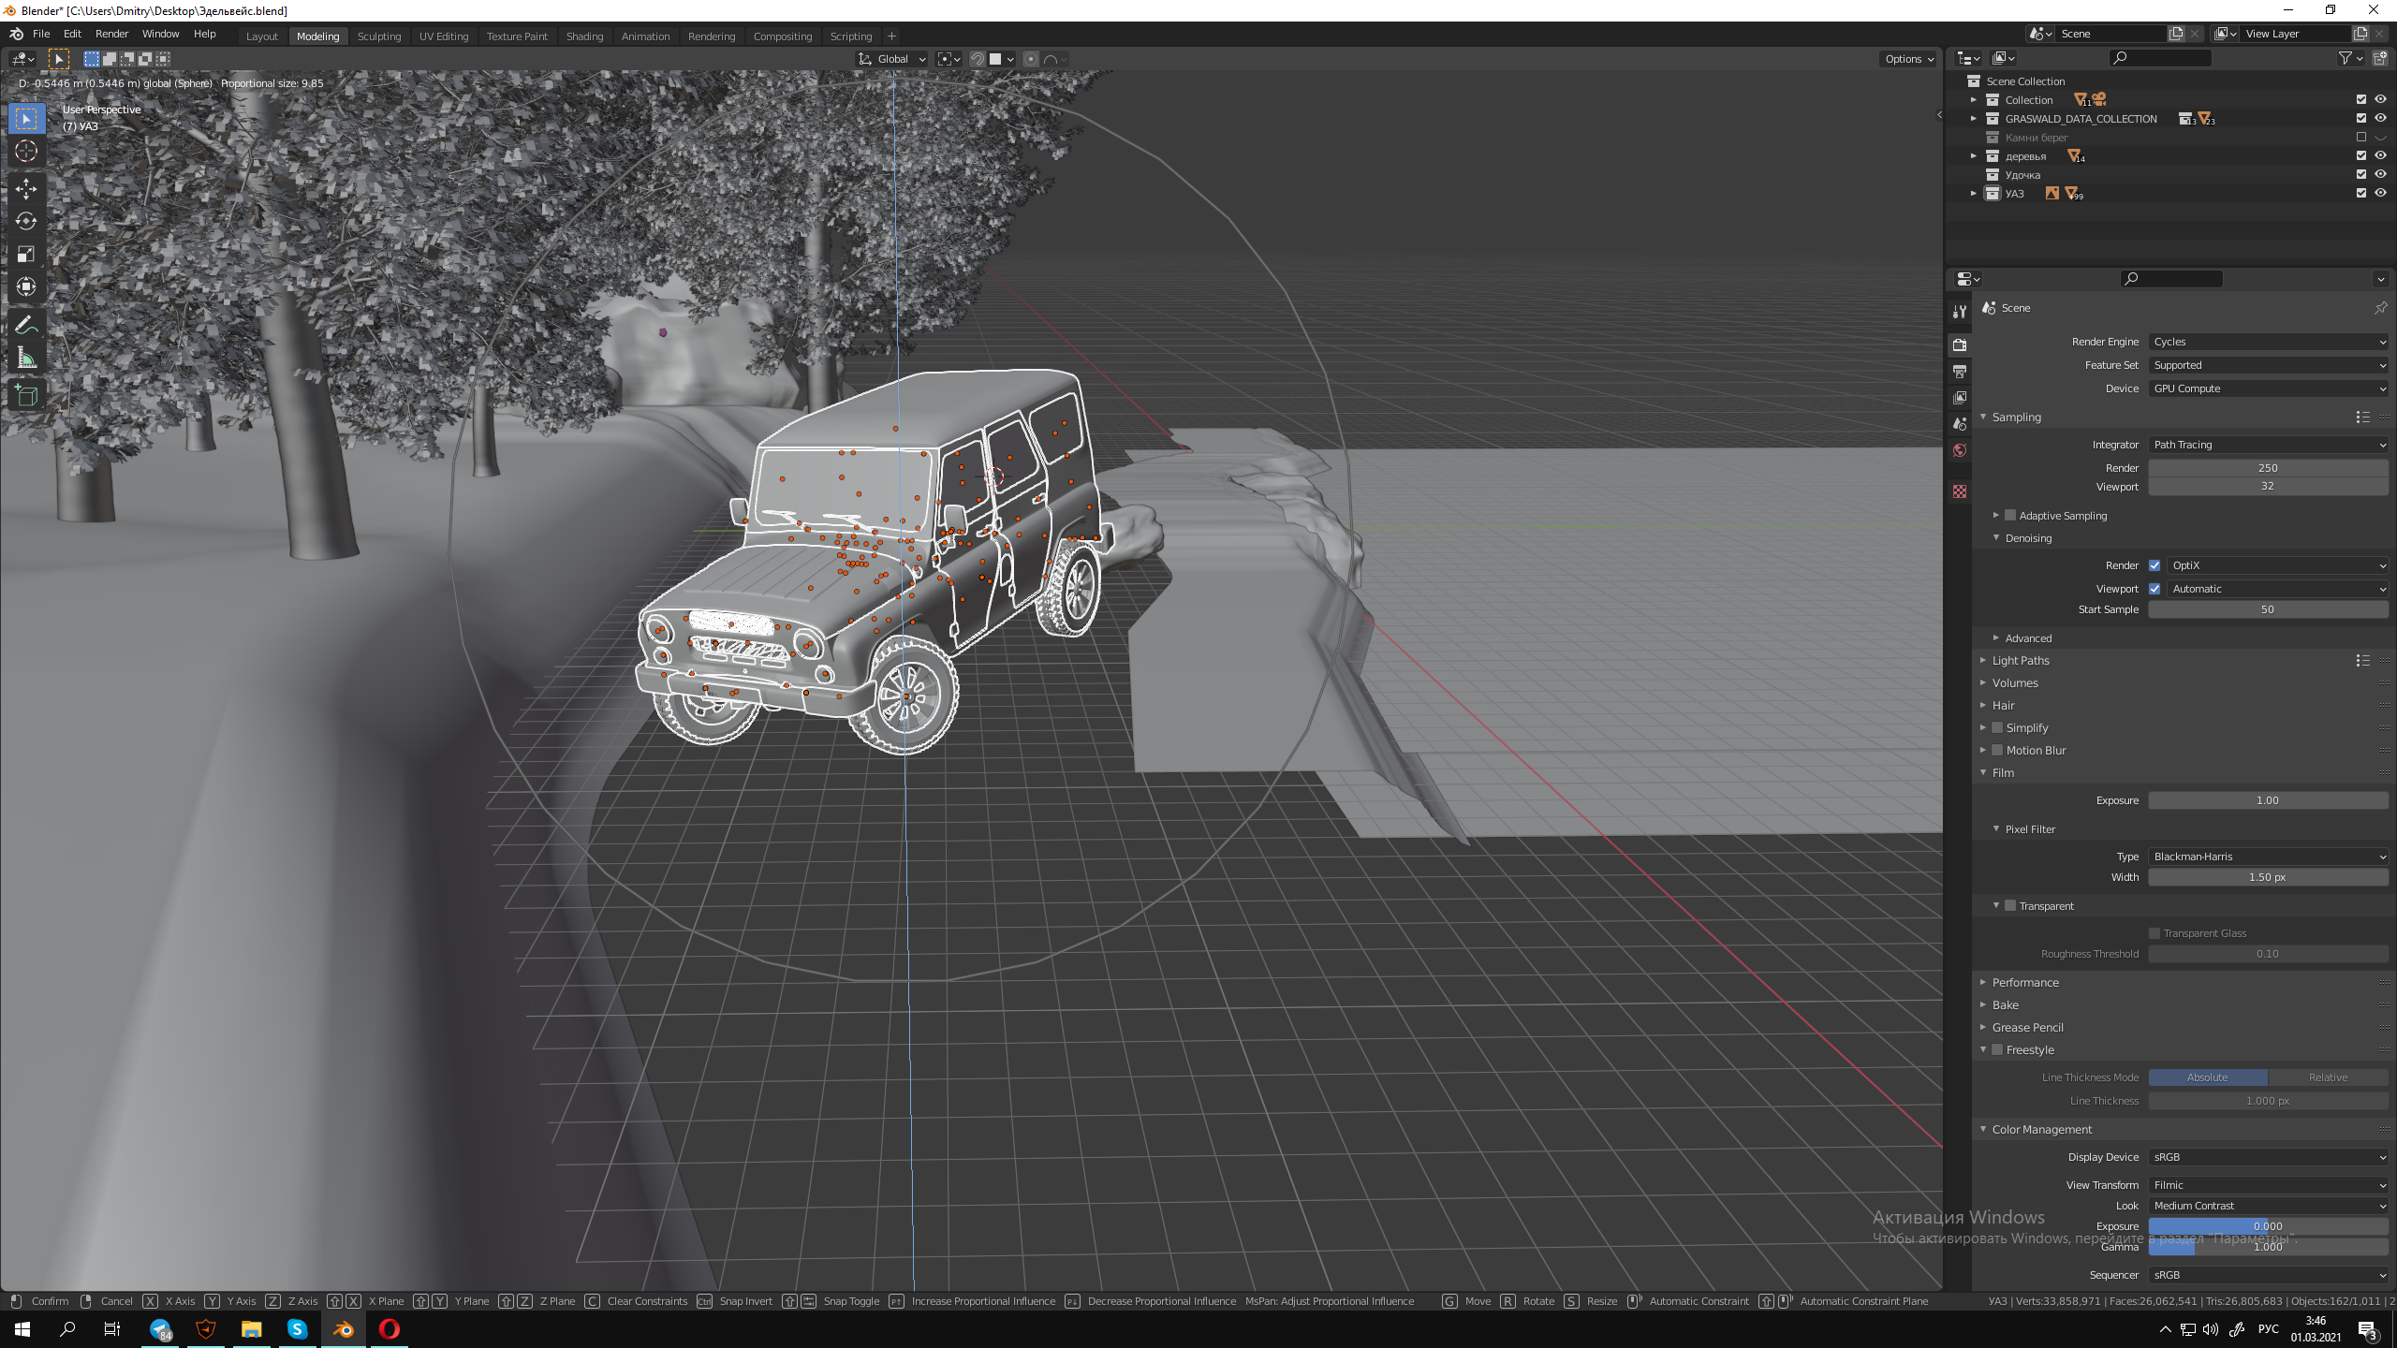Pin the Scene properties context
Image resolution: width=2397 pixels, height=1348 pixels.
pyautogui.click(x=2380, y=308)
